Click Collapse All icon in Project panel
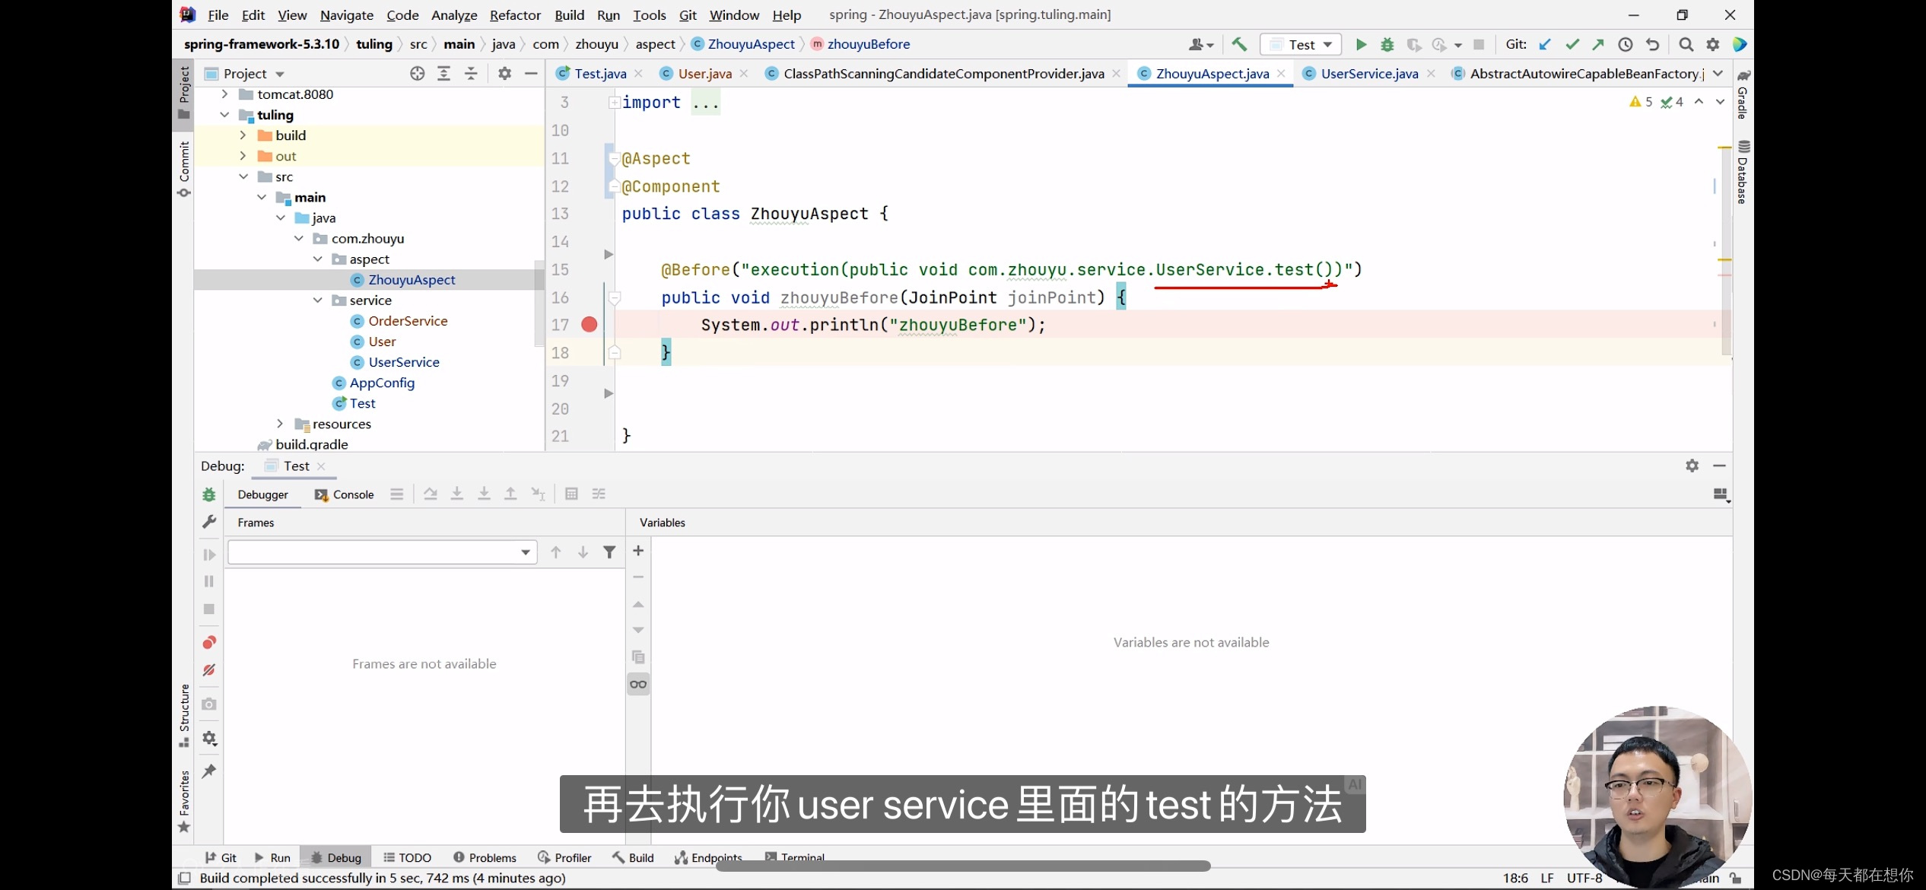1926x890 pixels. (x=471, y=73)
